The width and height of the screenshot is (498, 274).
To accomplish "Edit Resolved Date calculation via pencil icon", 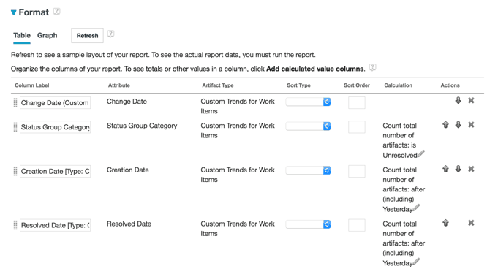I will 416,262.
